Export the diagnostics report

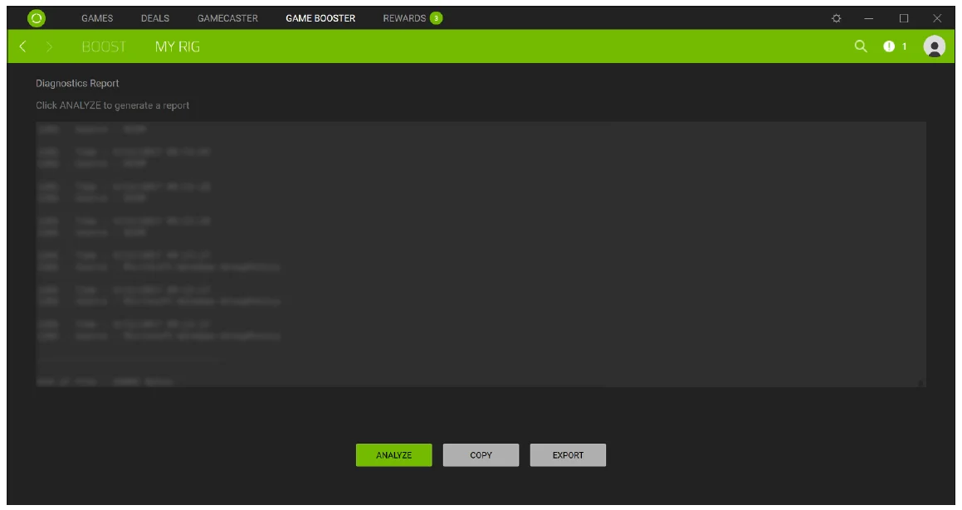(x=569, y=454)
